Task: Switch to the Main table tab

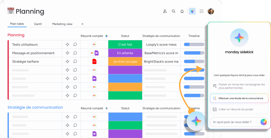Action: click(x=17, y=24)
